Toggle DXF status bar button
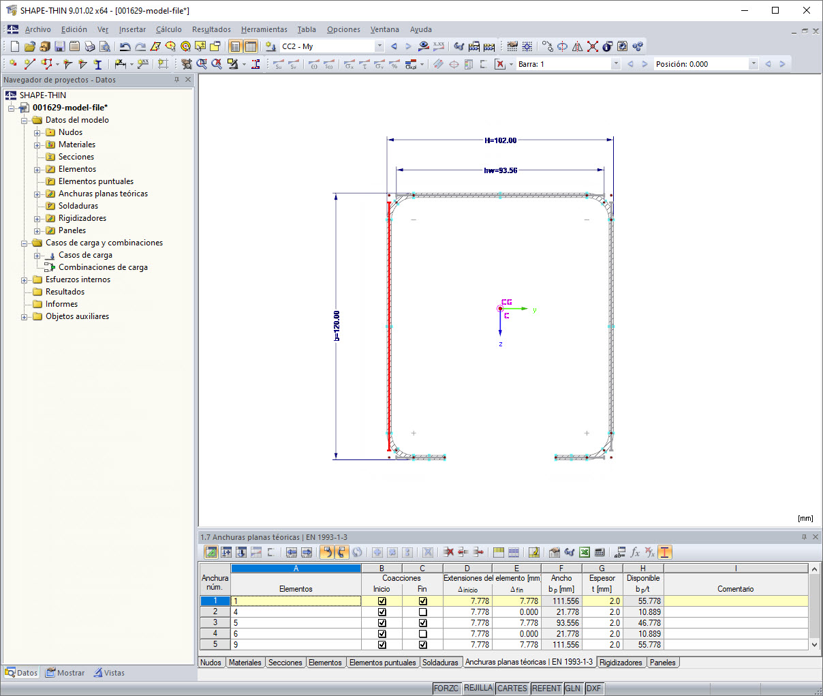823x696 pixels. pos(594,689)
